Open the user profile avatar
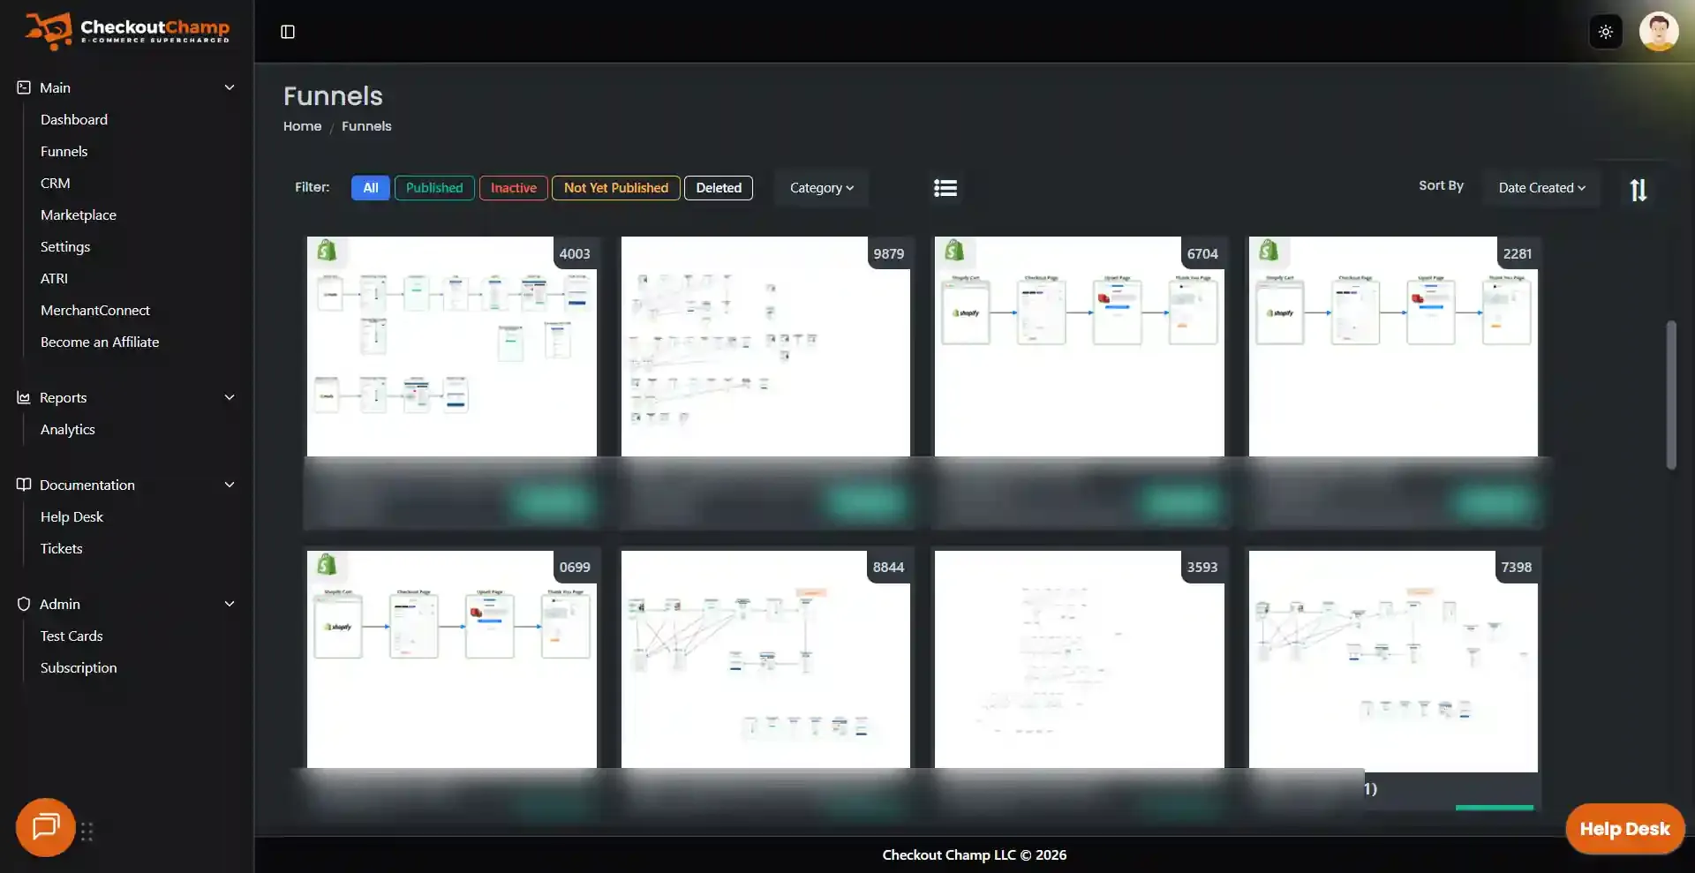The height and width of the screenshot is (873, 1695). click(1659, 32)
